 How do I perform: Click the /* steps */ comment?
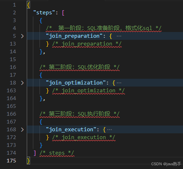pyautogui.click(x=57, y=153)
